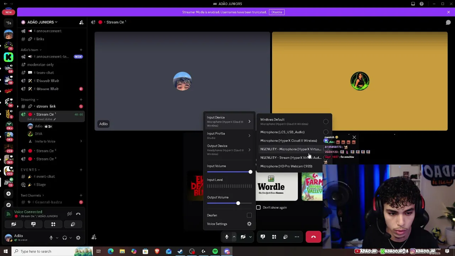Click the Windows Start button
The image size is (455, 256).
point(5,251)
